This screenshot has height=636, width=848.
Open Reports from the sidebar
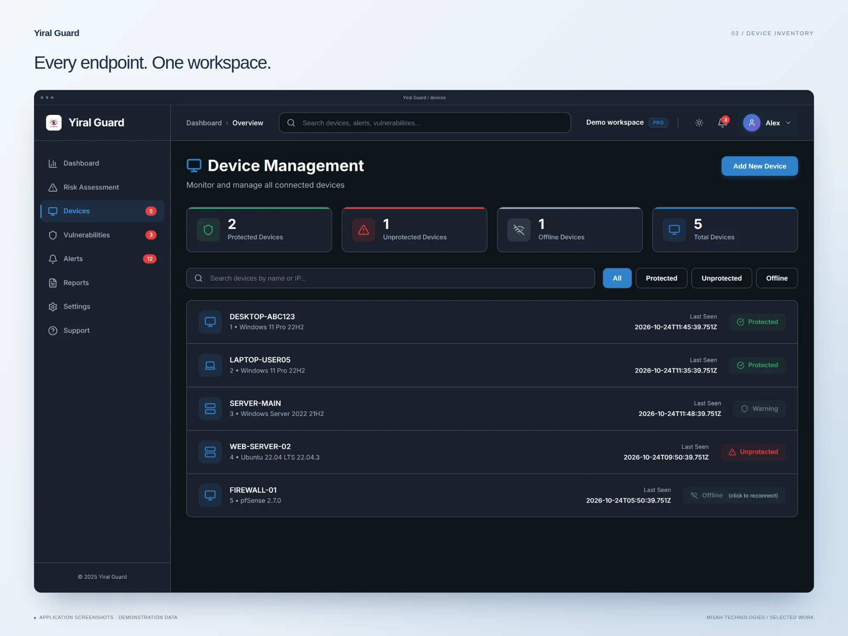[102, 283]
